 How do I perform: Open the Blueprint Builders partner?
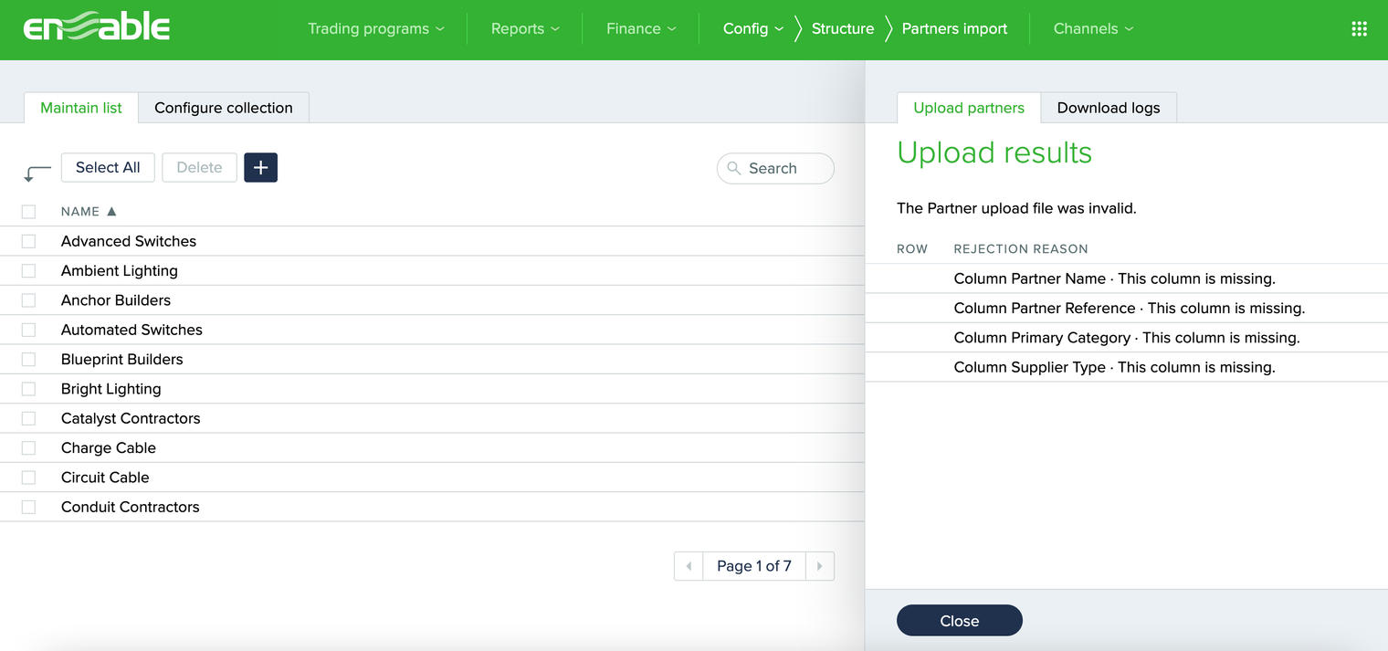pyautogui.click(x=121, y=359)
